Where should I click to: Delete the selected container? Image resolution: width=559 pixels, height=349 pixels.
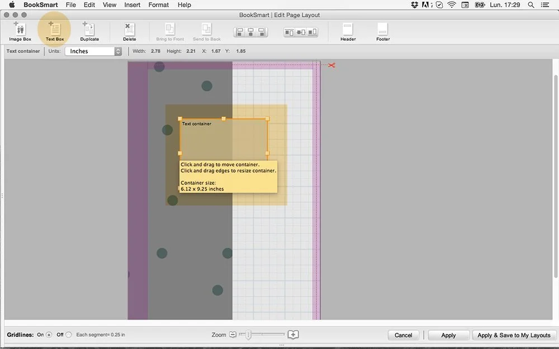coord(130,31)
